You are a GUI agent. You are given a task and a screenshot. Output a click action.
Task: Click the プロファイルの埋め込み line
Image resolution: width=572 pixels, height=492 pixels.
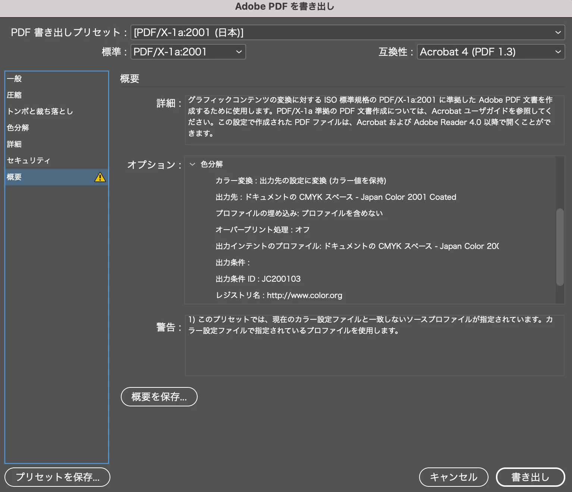[x=299, y=213]
